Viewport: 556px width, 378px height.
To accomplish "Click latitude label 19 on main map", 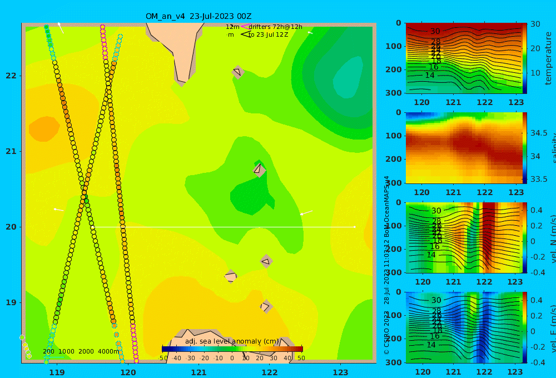I will (11, 302).
